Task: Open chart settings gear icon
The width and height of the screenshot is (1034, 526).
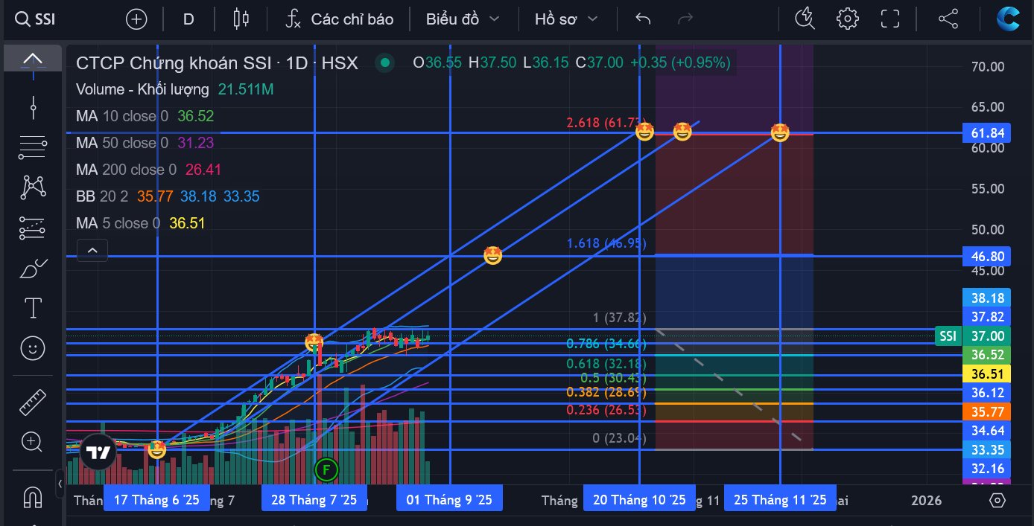Action: (848, 19)
